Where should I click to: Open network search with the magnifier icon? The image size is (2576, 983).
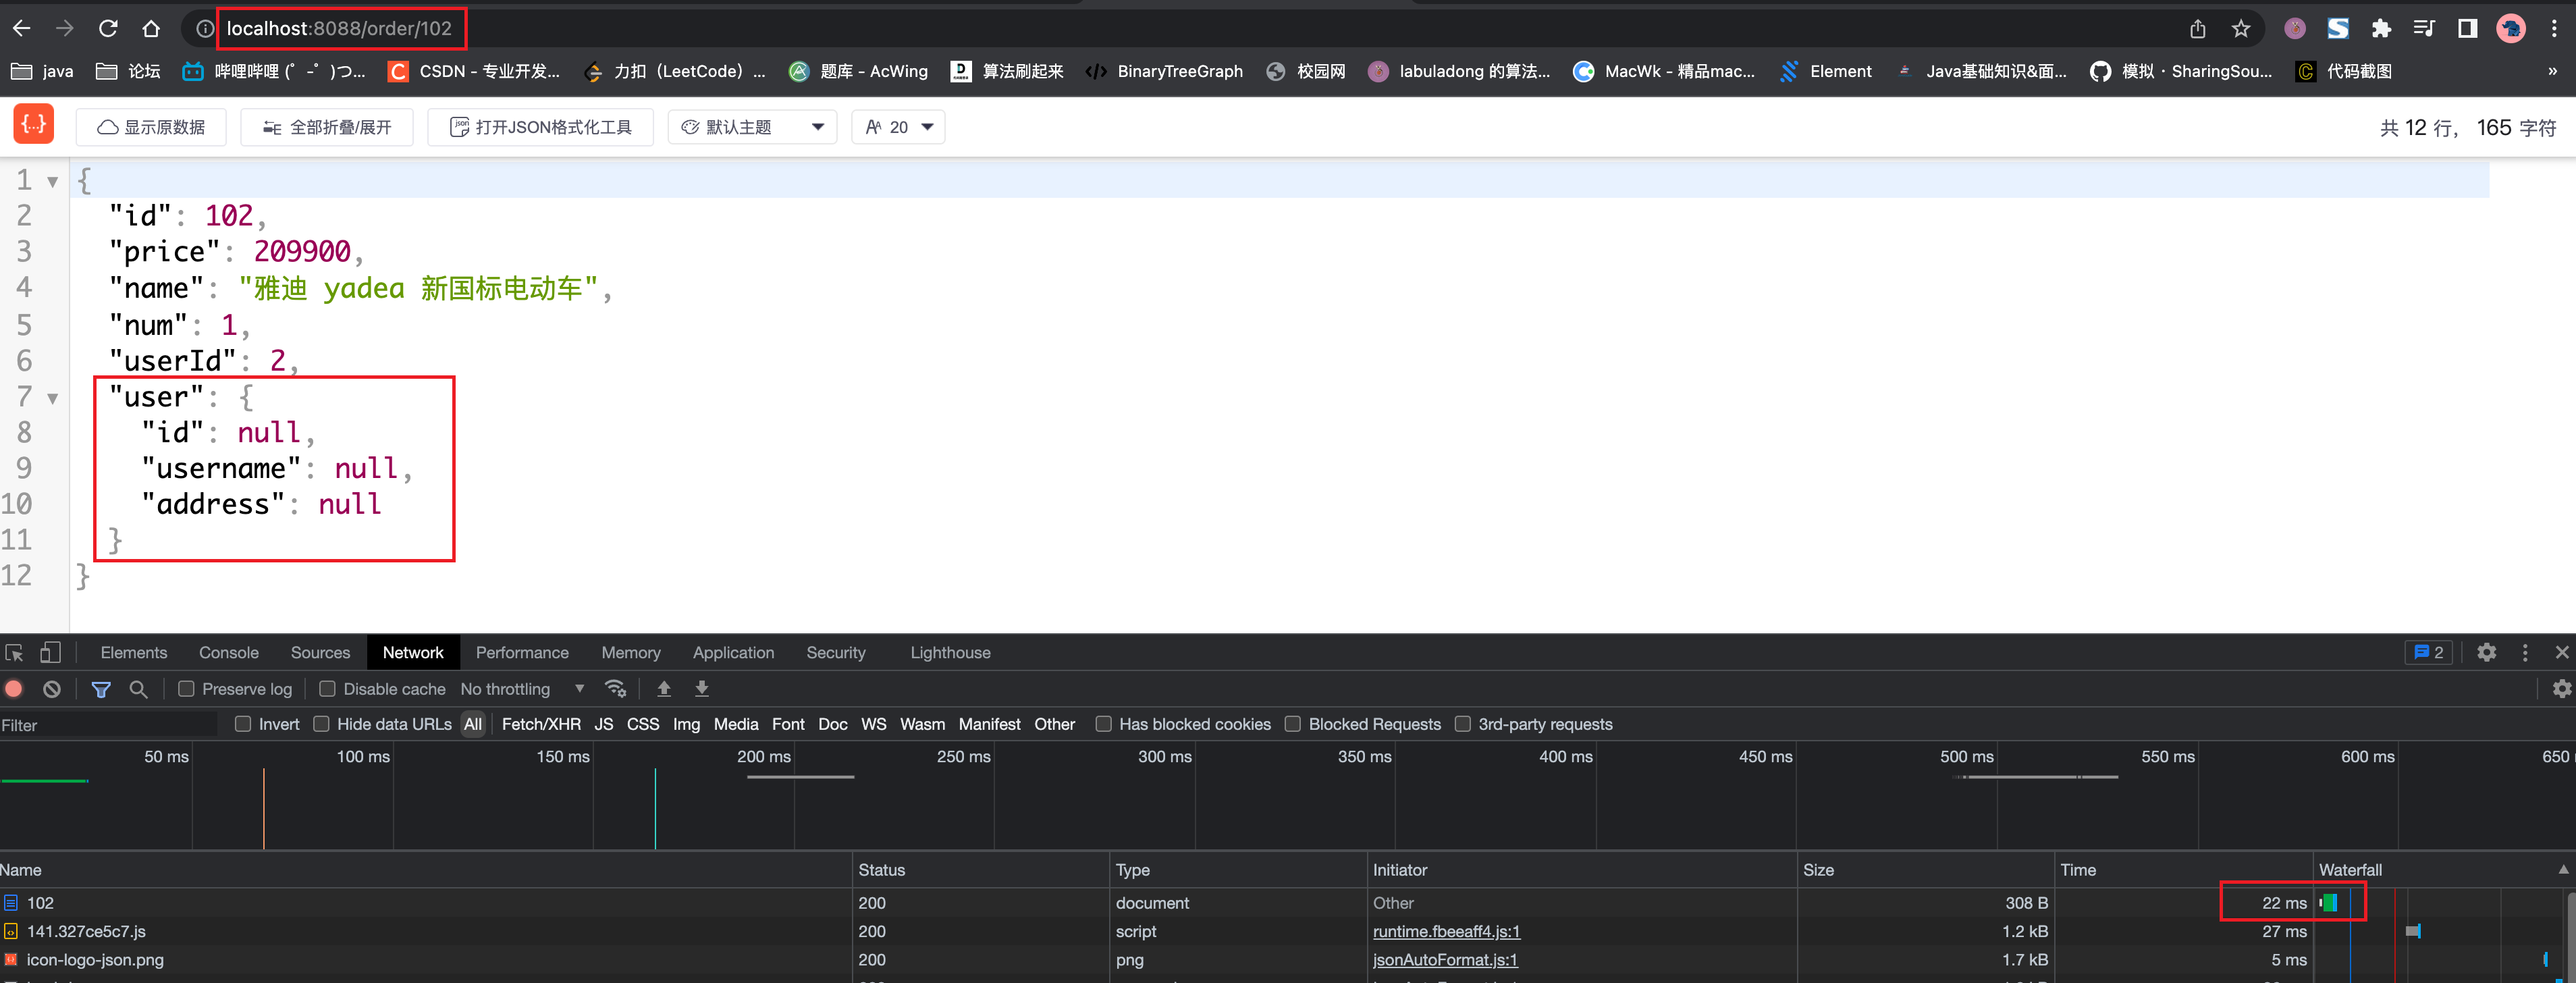point(139,689)
